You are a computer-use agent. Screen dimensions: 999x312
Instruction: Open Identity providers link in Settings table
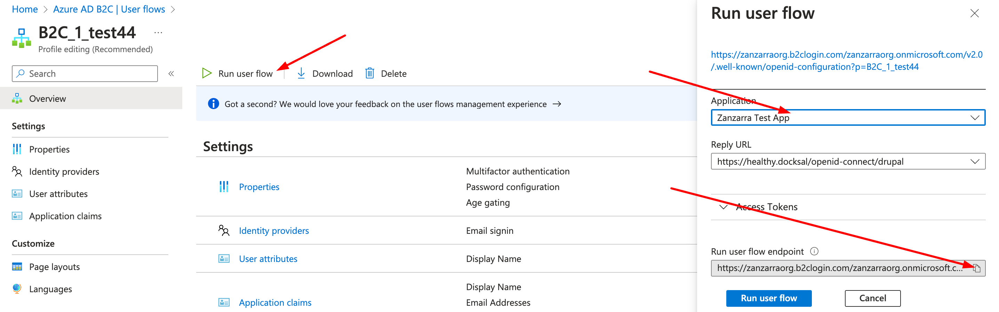[x=274, y=231]
